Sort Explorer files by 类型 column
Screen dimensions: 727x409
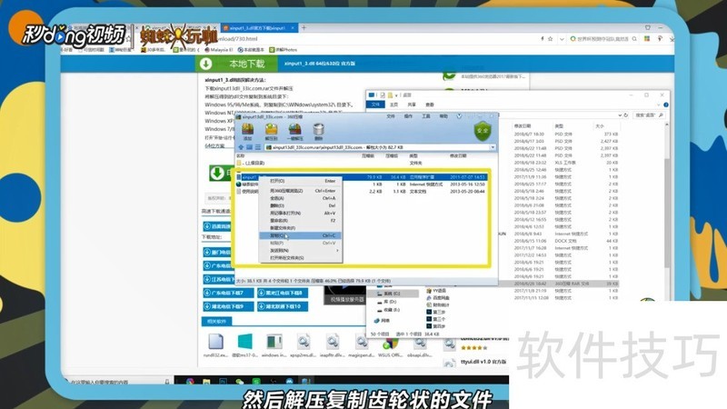pyautogui.click(x=559, y=126)
